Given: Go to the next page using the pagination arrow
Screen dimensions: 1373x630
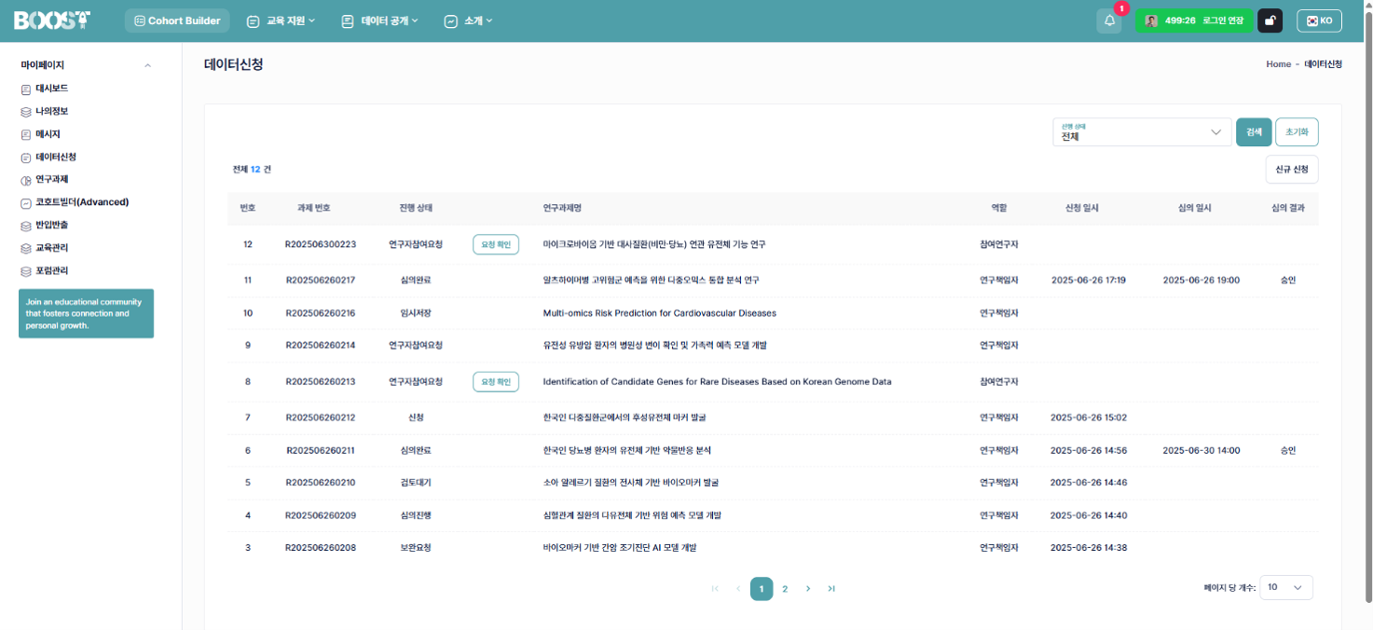Looking at the screenshot, I should pos(808,589).
